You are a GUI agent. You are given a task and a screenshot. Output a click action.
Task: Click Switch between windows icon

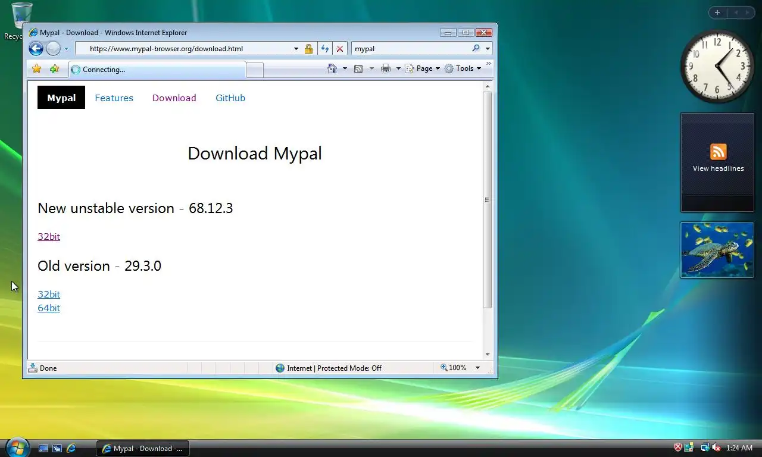point(57,448)
